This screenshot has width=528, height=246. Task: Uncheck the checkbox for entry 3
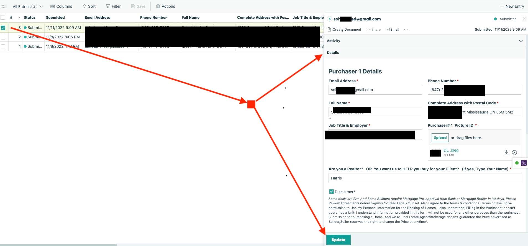pos(3,28)
